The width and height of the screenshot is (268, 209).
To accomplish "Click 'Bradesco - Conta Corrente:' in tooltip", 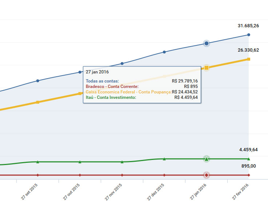I will [x=112, y=87].
